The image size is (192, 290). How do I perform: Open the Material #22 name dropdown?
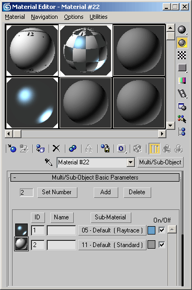(130, 162)
